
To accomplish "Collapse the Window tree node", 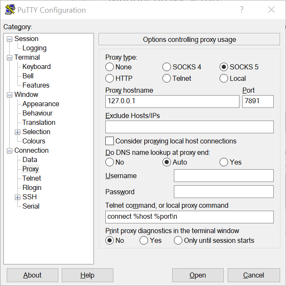I will pyautogui.click(x=9, y=95).
